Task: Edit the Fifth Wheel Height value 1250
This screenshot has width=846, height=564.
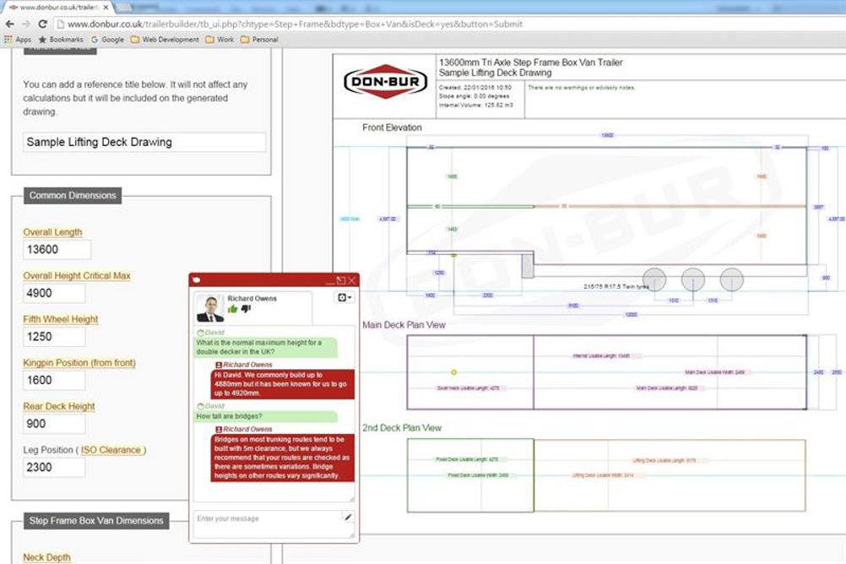Action: pyautogui.click(x=54, y=337)
